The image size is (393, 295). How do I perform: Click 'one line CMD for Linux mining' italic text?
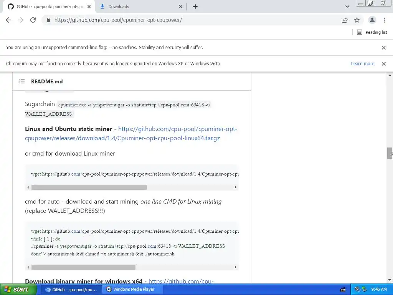pyautogui.click(x=181, y=202)
